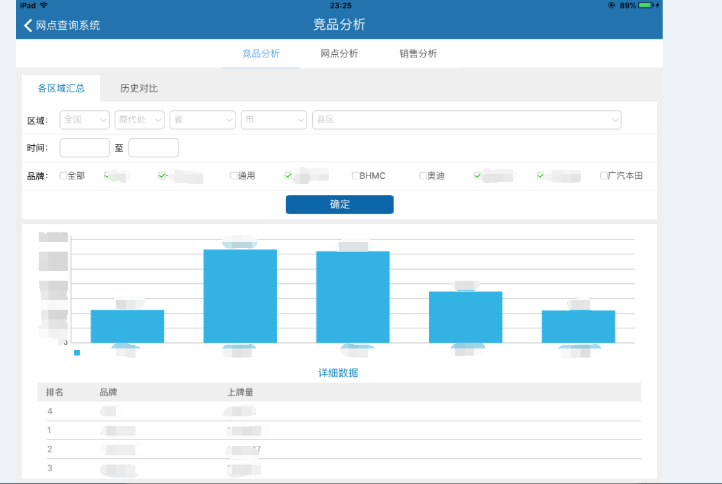Tap the Wi-Fi icon in status bar
This screenshot has width=722, height=484.
coord(43,5)
